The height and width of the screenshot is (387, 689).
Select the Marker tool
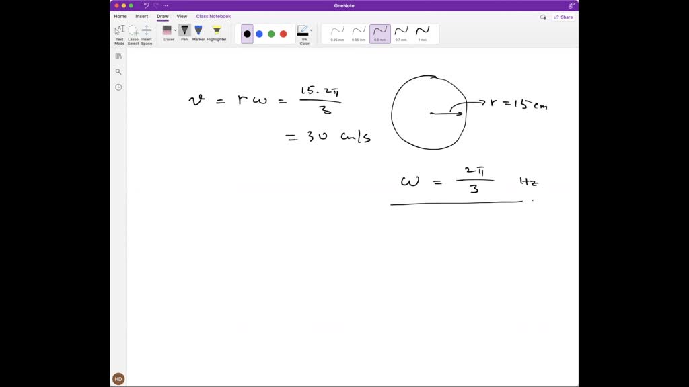point(197,30)
